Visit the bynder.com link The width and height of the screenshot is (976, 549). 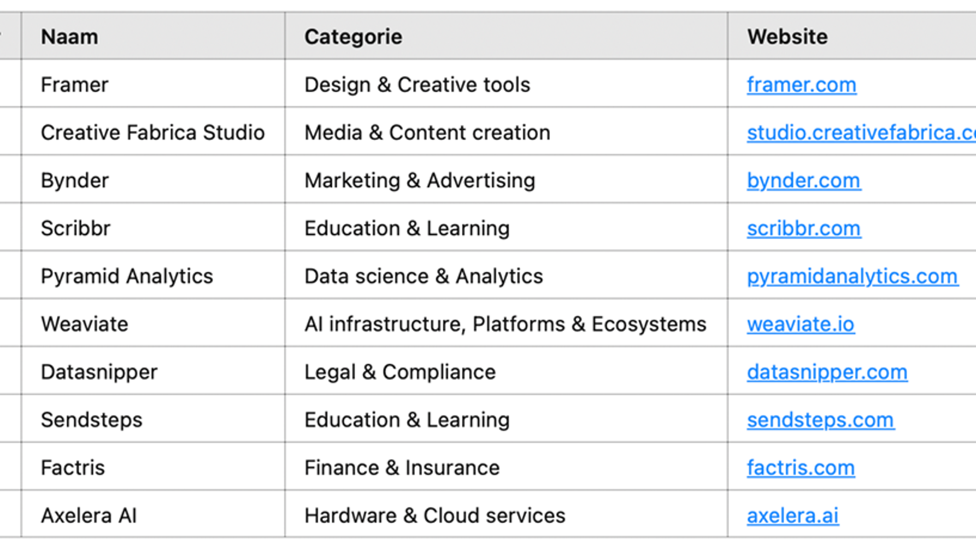coord(803,181)
